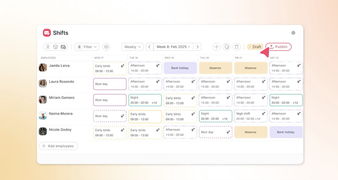Viewport: 338px width, 180px height.
Task: Open Miriam's Tuesday Night shift
Action: pos(145,100)
